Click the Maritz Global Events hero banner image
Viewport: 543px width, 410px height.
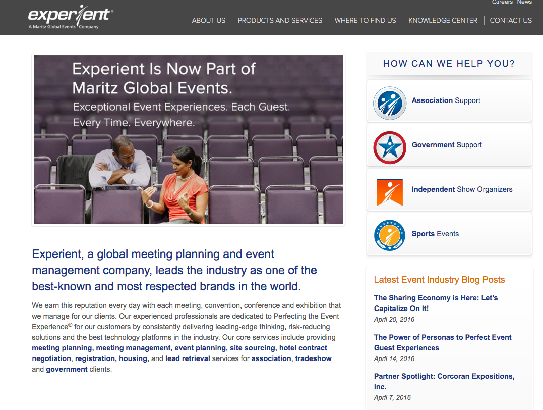click(189, 139)
